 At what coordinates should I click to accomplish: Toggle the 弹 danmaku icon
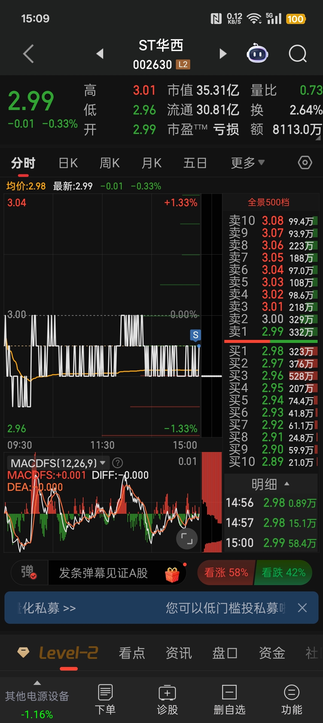coord(29,572)
